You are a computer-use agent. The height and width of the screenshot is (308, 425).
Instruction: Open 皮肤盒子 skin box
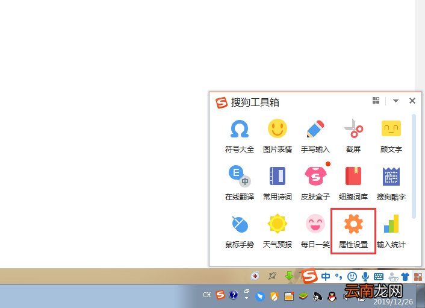click(315, 183)
